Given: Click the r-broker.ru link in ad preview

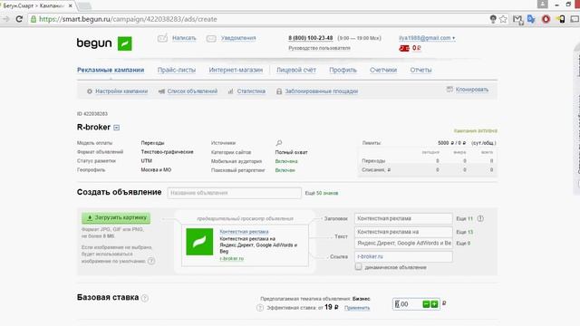Looking at the screenshot, I should tap(232, 258).
